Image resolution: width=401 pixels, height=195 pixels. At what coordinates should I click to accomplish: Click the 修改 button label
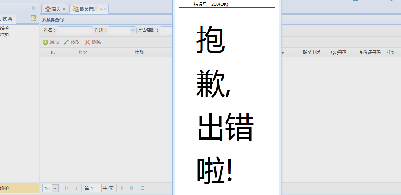(75, 42)
